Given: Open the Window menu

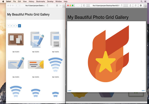Looking at the screenshot, I should tap(59, 2).
